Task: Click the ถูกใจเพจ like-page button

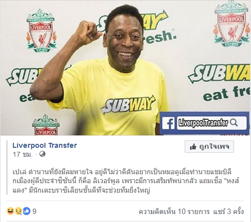Action: tap(209, 147)
